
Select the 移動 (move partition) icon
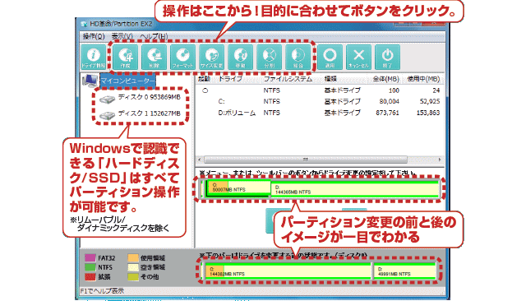point(241,57)
